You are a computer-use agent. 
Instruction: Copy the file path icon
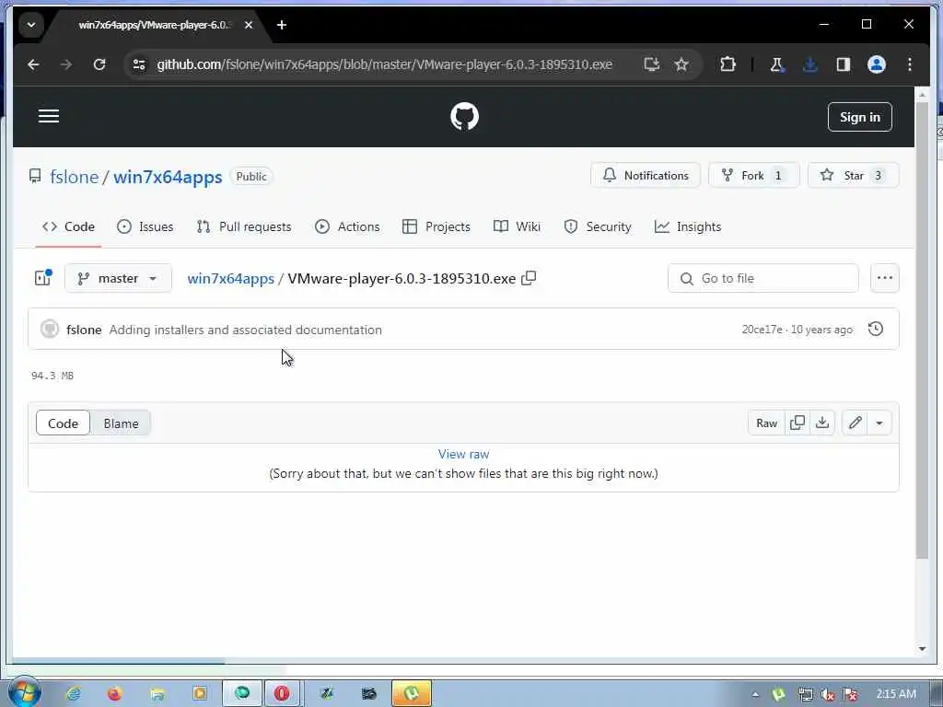529,278
